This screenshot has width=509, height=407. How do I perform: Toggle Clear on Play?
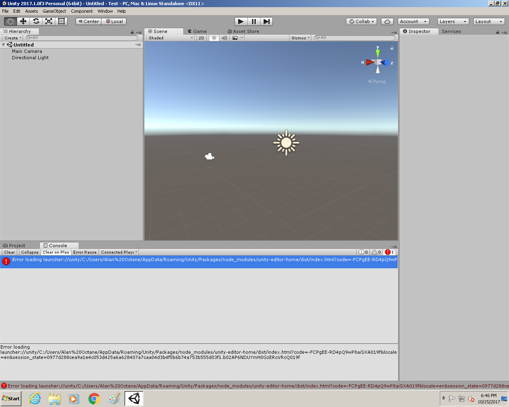pos(56,252)
